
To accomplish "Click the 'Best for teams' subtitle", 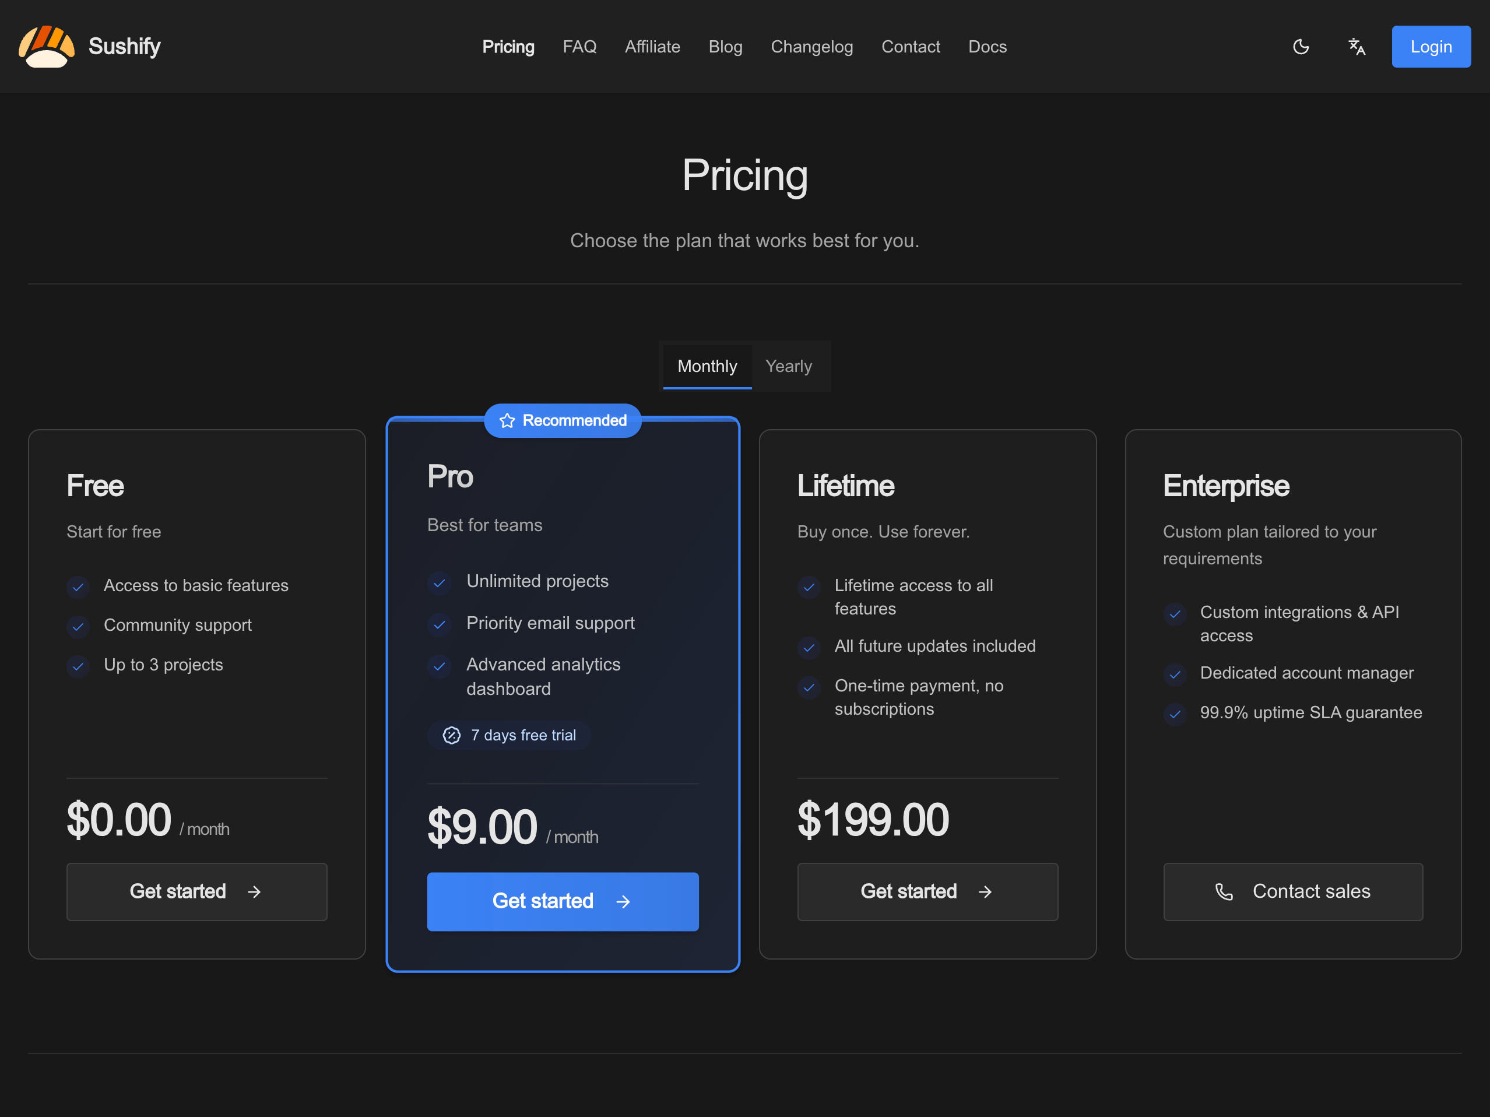I will click(484, 525).
